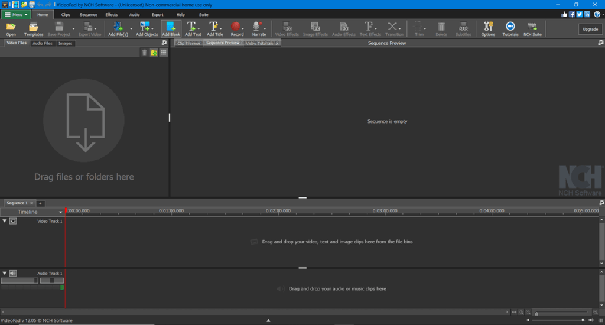Click the Add Title icon
This screenshot has height=325, width=605.
click(x=213, y=27)
